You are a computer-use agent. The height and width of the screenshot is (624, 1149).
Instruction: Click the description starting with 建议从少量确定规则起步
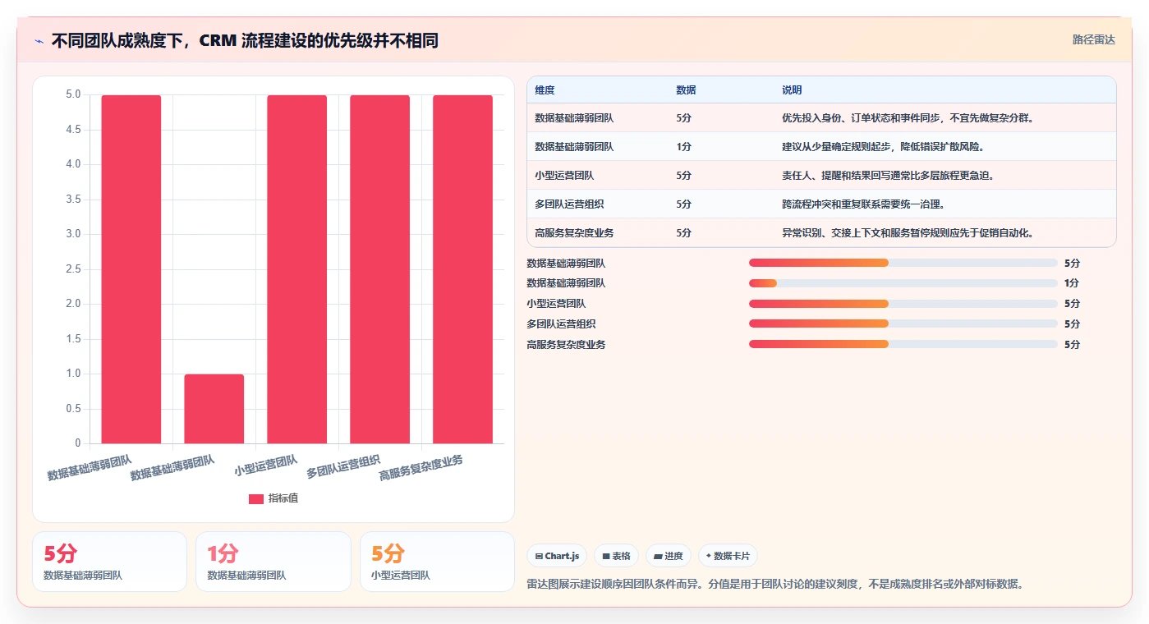point(883,147)
